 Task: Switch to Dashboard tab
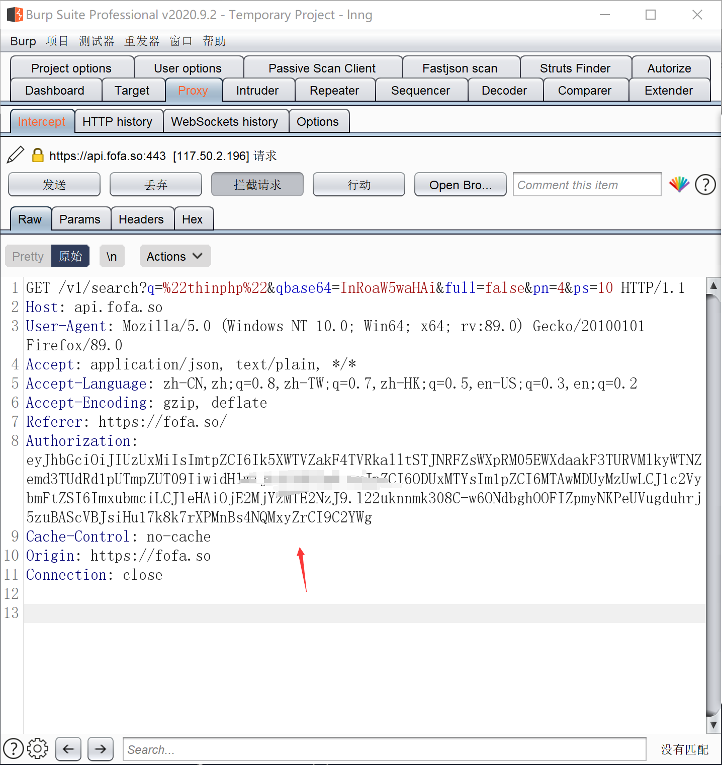55,90
